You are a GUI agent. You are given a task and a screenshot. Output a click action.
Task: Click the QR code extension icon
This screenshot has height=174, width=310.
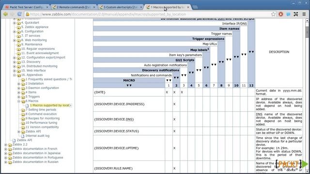click(296, 14)
